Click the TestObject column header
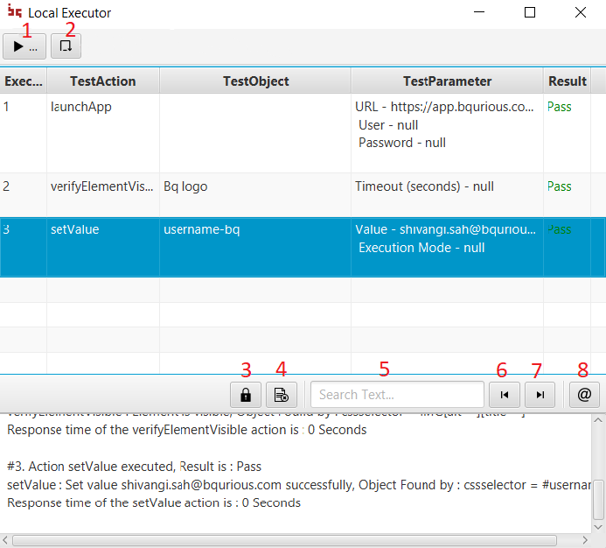The width and height of the screenshot is (606, 548). pyautogui.click(x=255, y=81)
